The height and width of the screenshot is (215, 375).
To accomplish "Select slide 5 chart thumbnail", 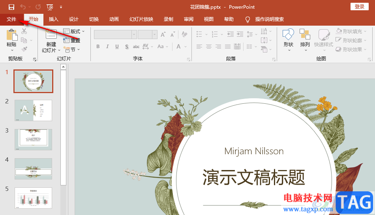I will point(33,198).
